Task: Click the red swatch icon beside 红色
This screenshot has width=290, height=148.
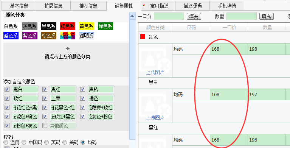Action: point(143,37)
